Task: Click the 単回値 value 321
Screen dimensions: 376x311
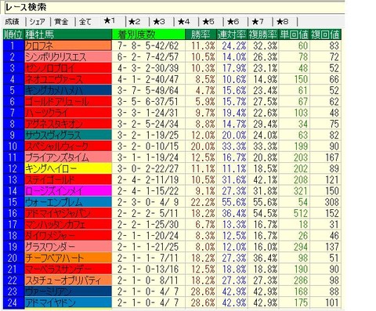Action: 294,190
